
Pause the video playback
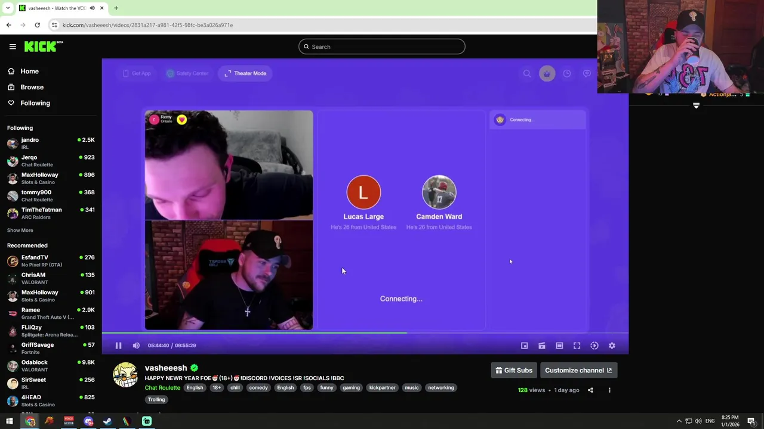click(118, 346)
